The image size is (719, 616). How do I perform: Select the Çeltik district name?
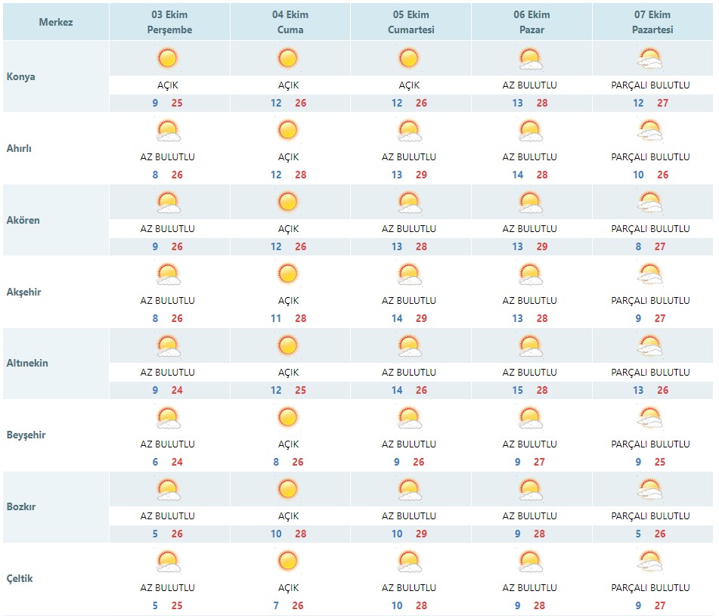pos(19,578)
